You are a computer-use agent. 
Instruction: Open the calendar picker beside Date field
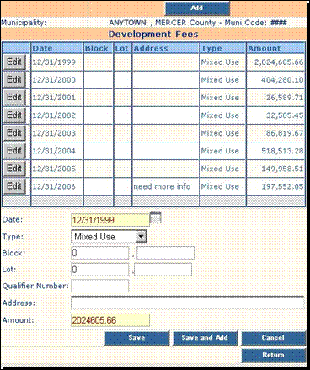155,217
